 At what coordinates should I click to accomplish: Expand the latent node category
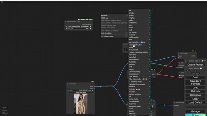click(139, 25)
